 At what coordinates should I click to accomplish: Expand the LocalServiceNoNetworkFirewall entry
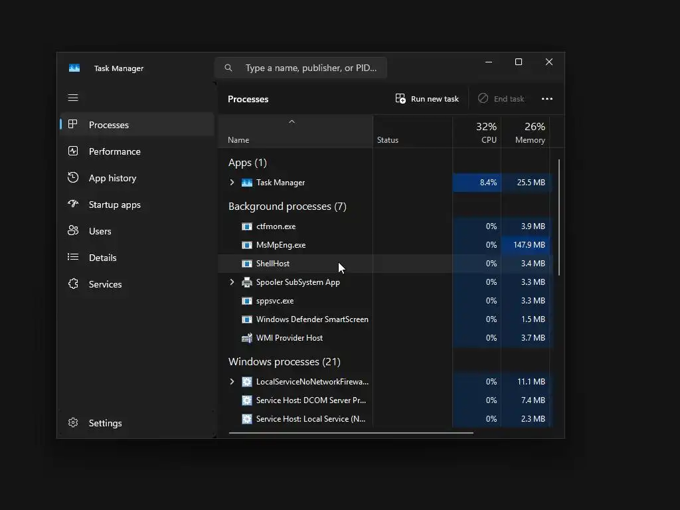pyautogui.click(x=232, y=382)
